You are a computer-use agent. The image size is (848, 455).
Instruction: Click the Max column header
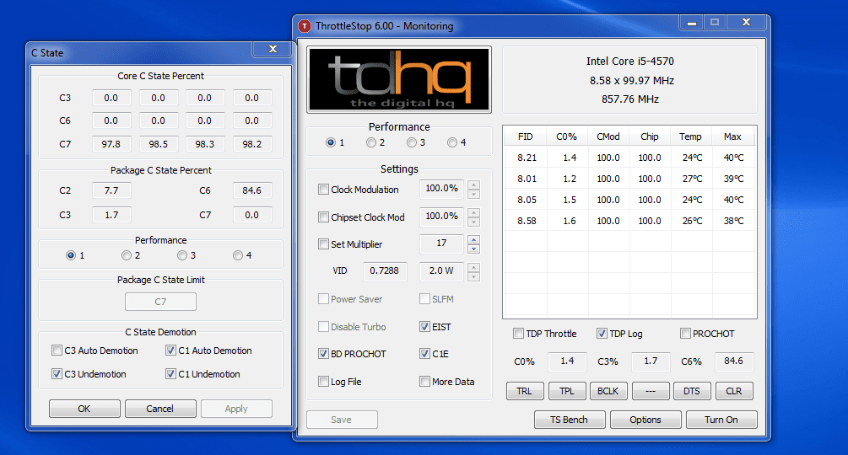tap(732, 136)
